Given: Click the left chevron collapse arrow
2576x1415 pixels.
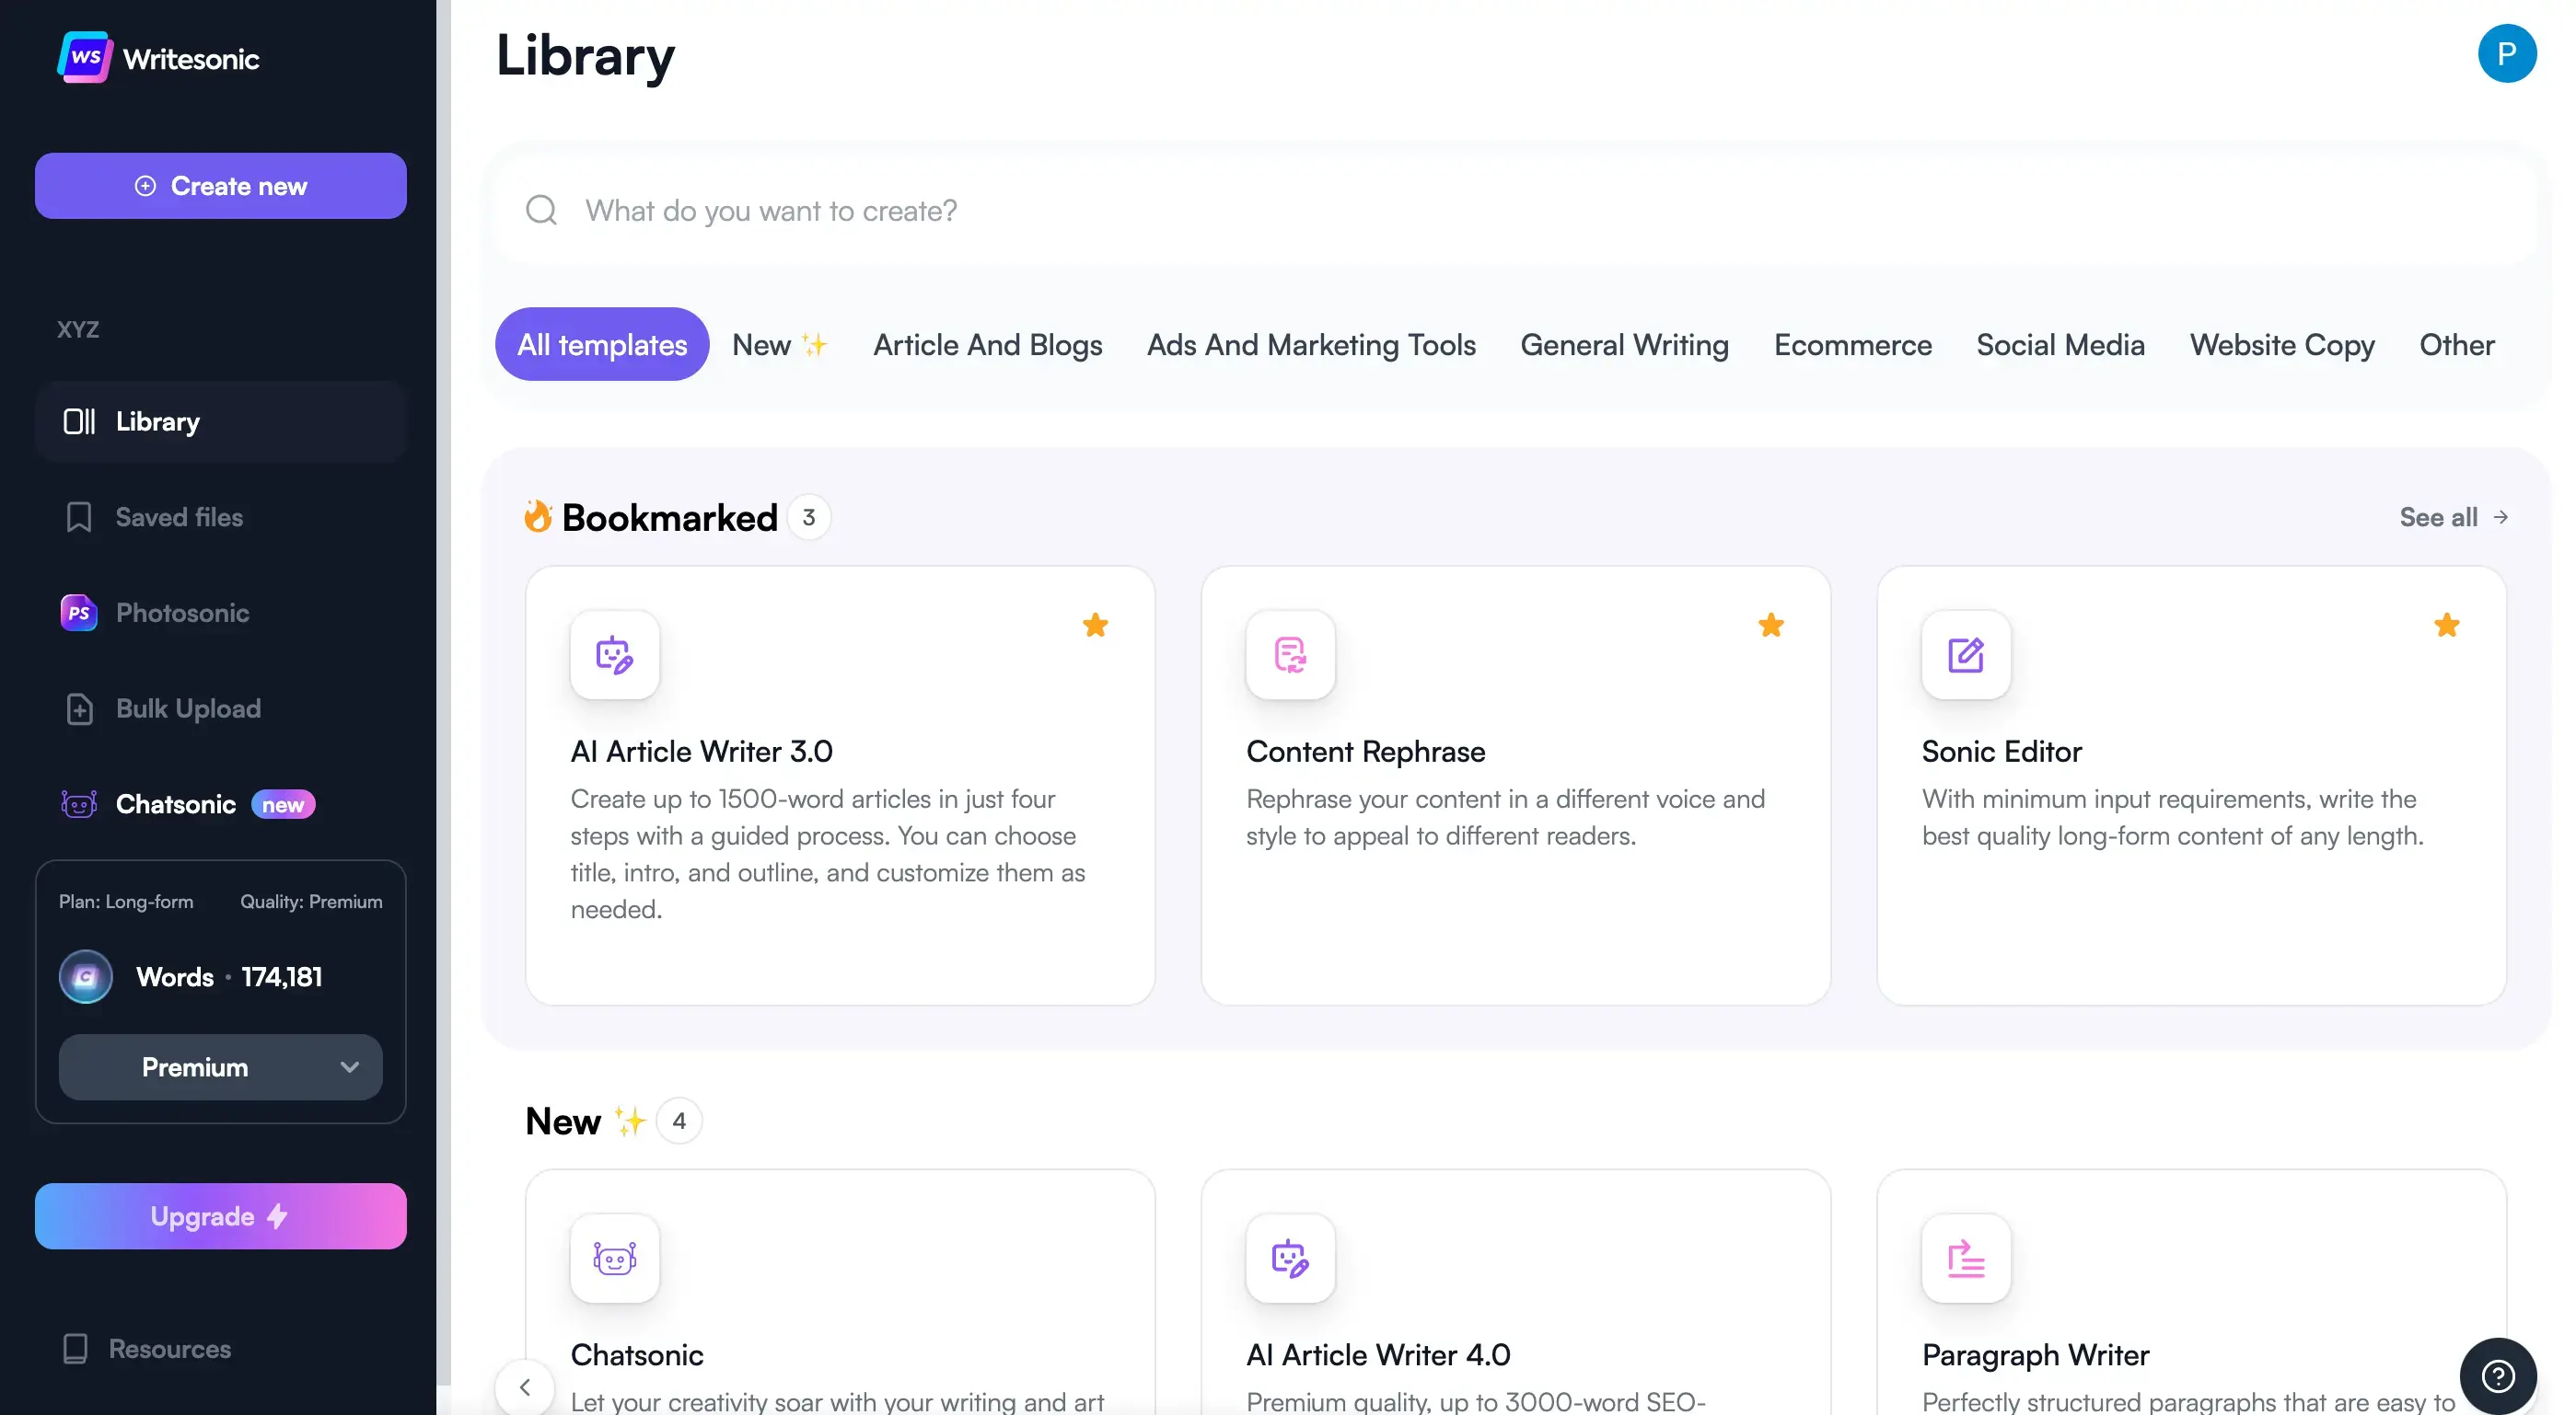Looking at the screenshot, I should [525, 1386].
